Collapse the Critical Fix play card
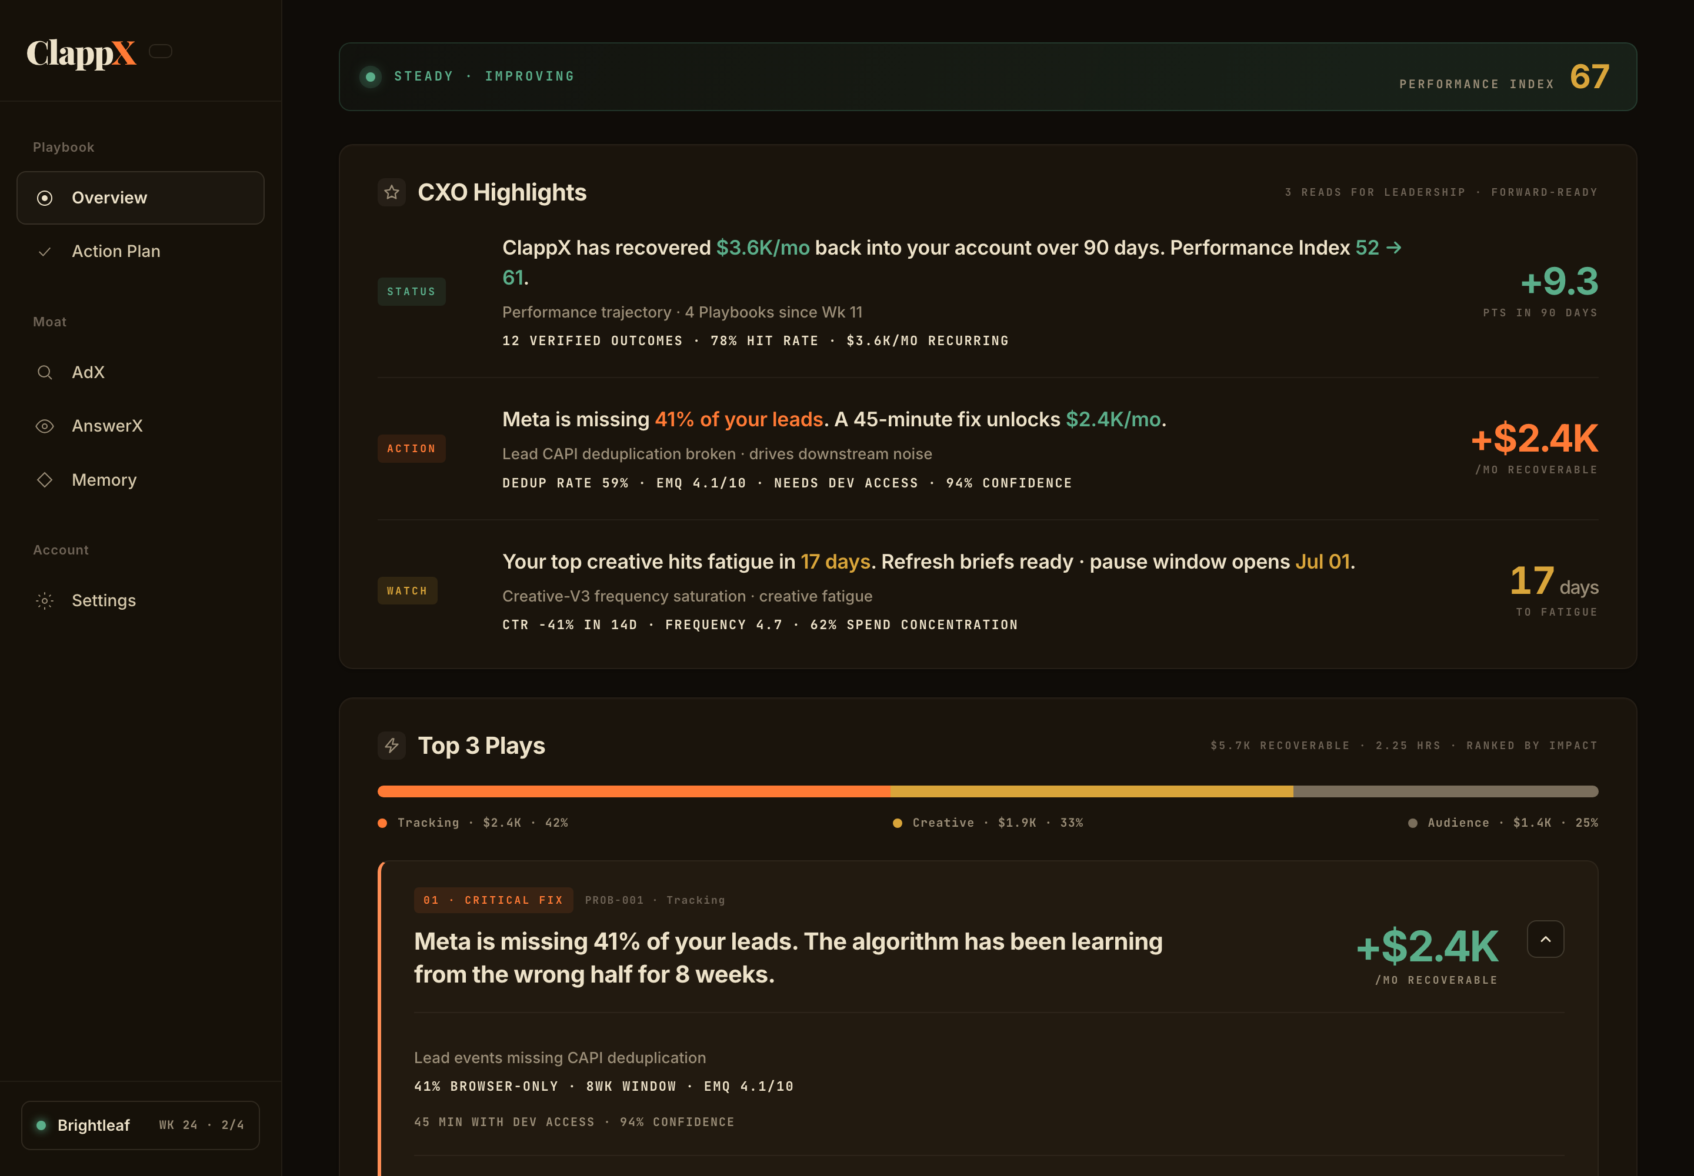 (1546, 940)
